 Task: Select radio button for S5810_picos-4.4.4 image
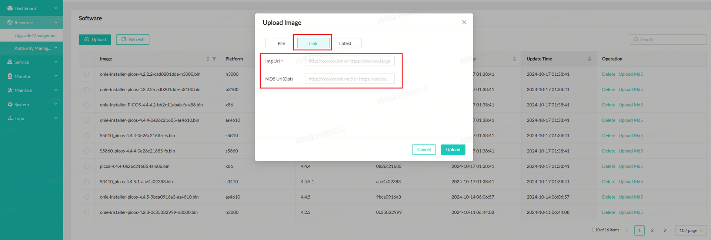[x=87, y=136]
